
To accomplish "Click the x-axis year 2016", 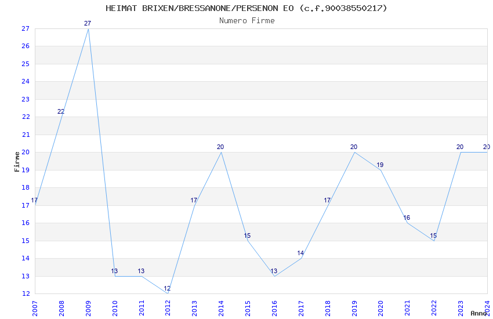I will pos(274,309).
